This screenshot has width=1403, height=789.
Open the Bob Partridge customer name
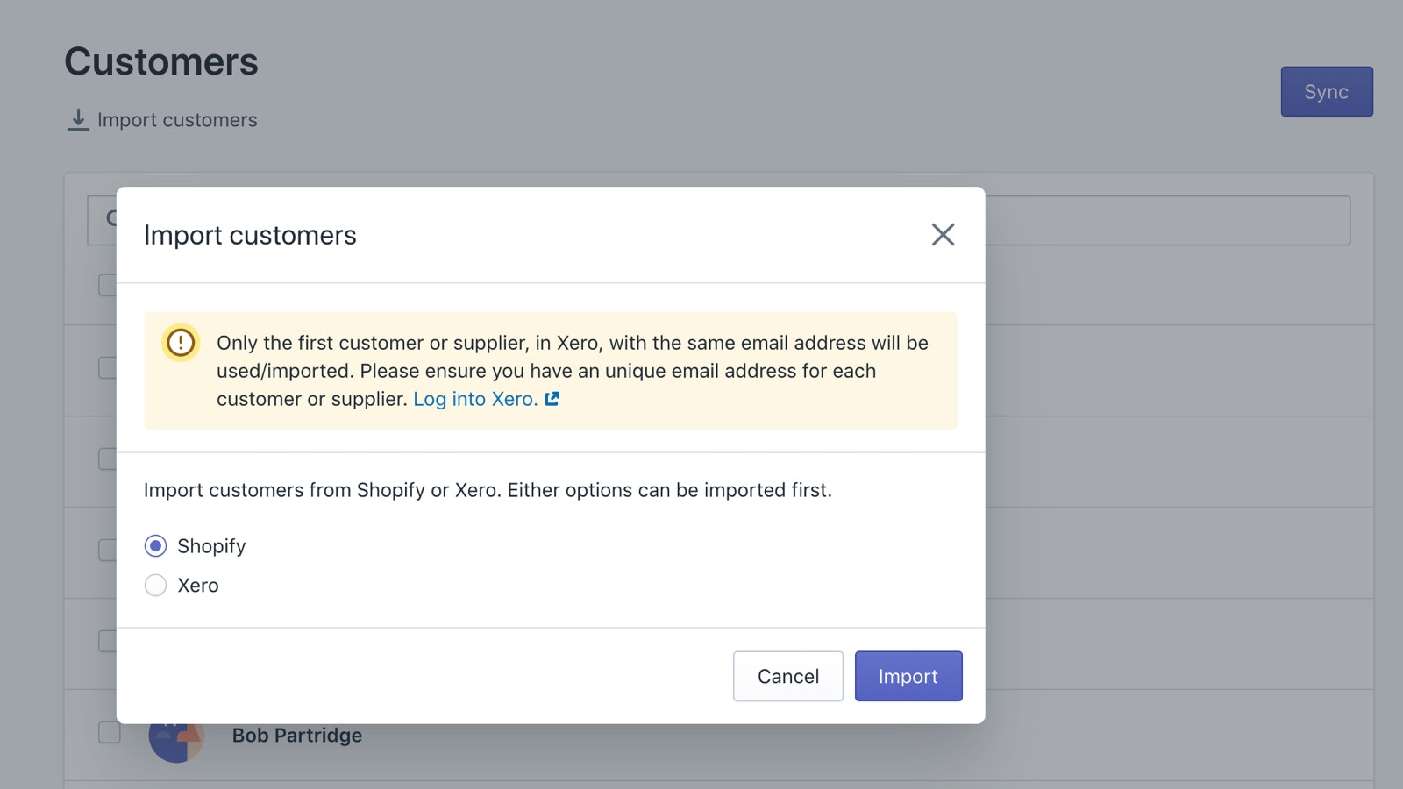point(296,736)
